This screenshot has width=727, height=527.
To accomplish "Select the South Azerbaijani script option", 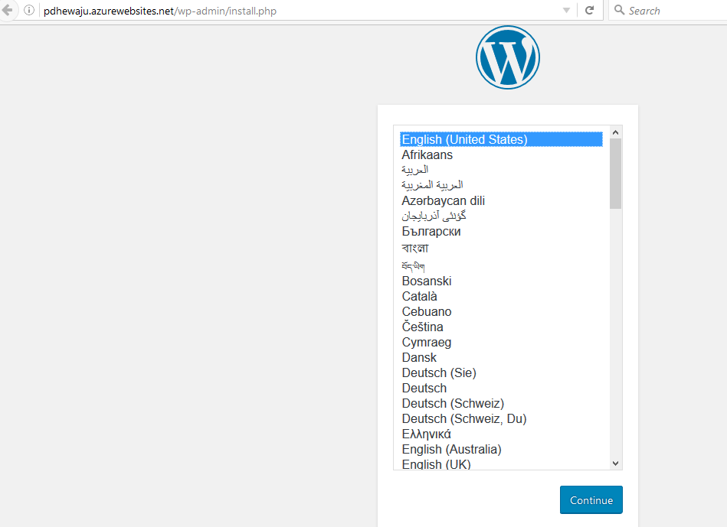I will tap(501, 216).
